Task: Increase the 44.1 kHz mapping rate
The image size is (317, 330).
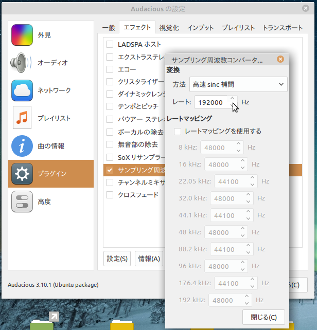Action: coord(248,211)
